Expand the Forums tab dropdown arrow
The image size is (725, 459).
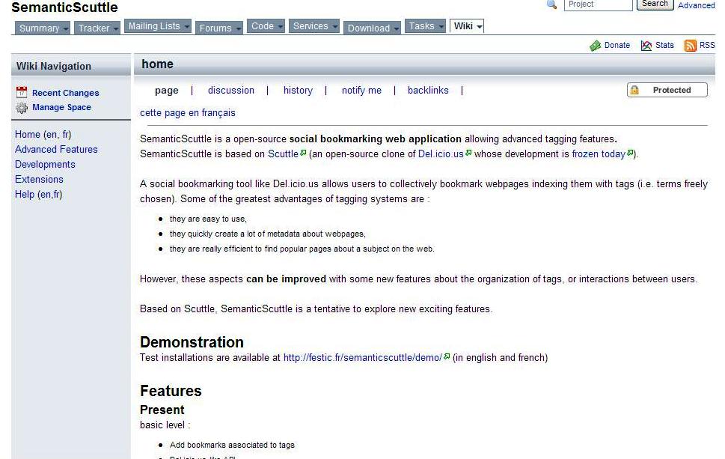(x=239, y=28)
